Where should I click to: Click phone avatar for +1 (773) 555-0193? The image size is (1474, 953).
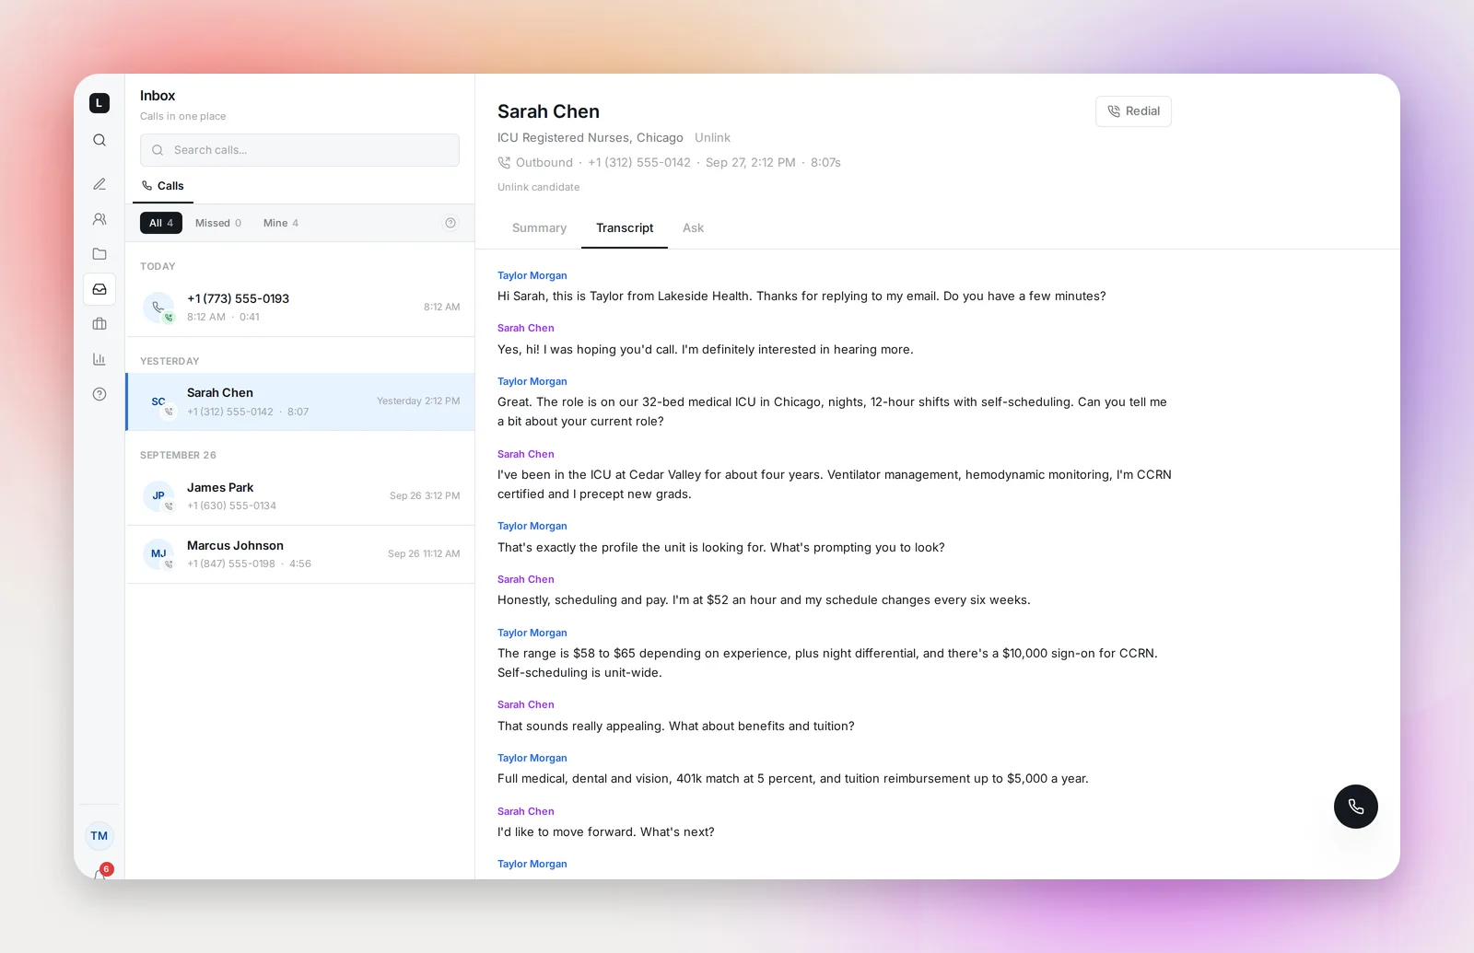(158, 308)
